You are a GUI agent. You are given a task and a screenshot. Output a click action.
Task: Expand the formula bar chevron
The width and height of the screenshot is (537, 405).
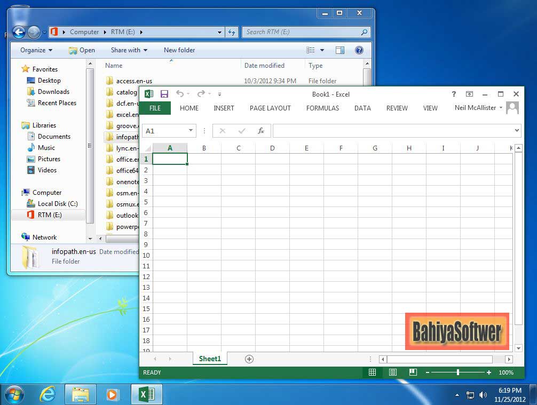point(517,130)
